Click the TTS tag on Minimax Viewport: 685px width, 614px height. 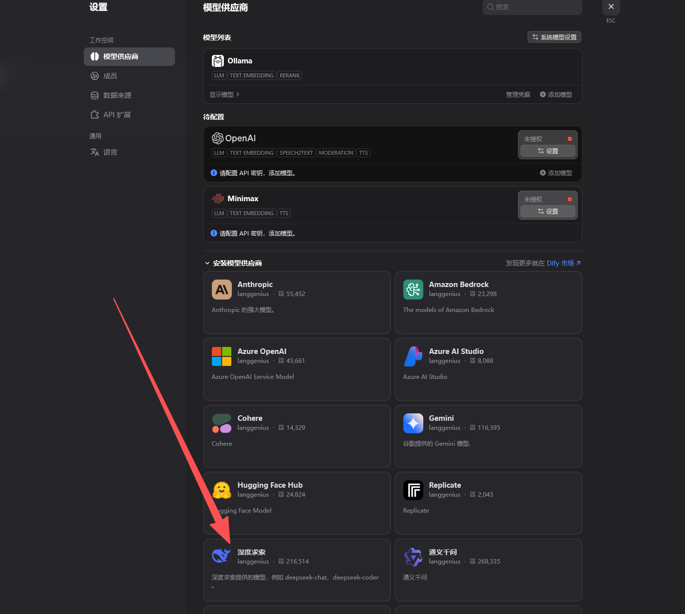coord(284,213)
